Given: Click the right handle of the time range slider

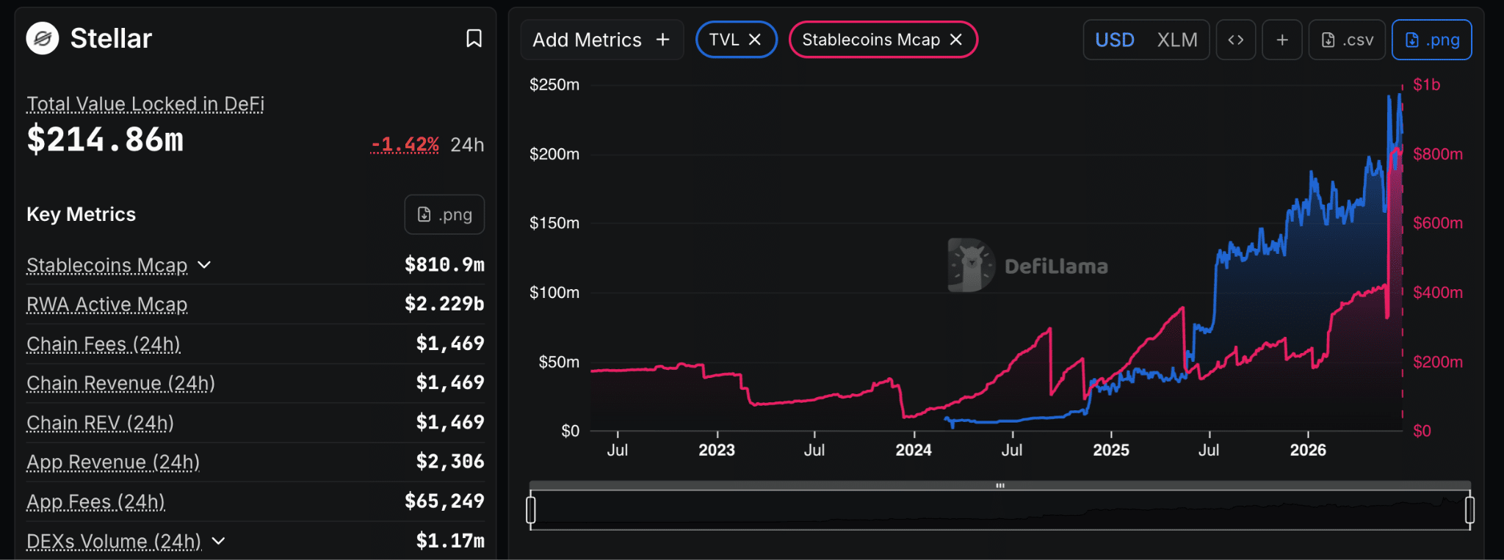Looking at the screenshot, I should tap(1469, 509).
